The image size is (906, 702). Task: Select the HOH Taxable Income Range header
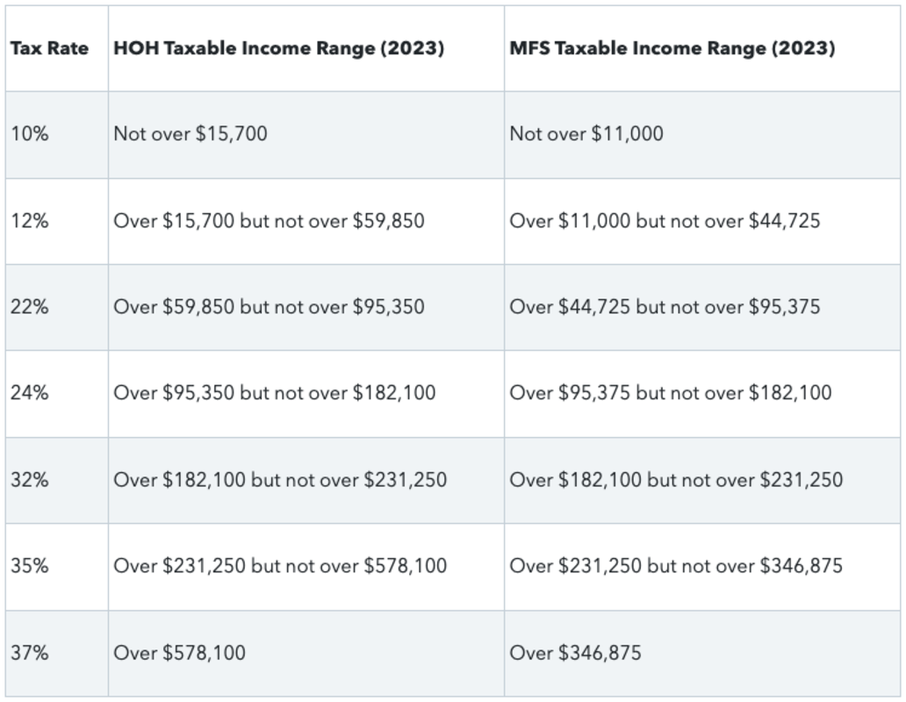(278, 48)
